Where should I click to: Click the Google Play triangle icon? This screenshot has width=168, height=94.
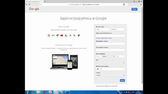click(75, 36)
